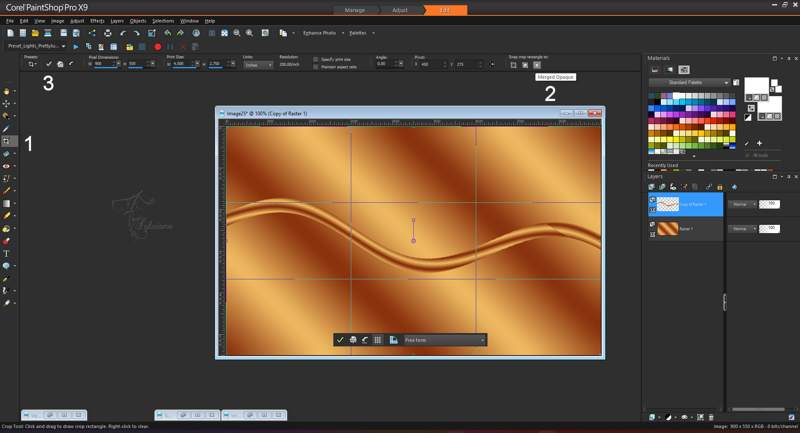Expand the Palettes dropdown
This screenshot has width=800, height=433.
pyautogui.click(x=373, y=33)
